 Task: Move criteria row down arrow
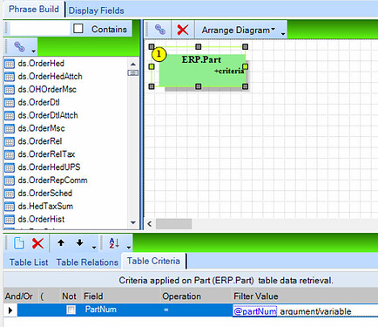79,242
